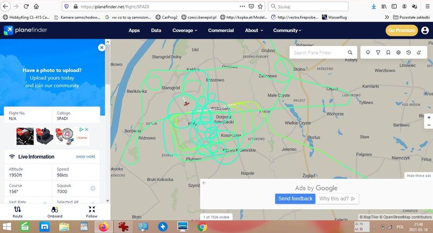
Task: Click the Squawk info icon
Action: (x=93, y=188)
